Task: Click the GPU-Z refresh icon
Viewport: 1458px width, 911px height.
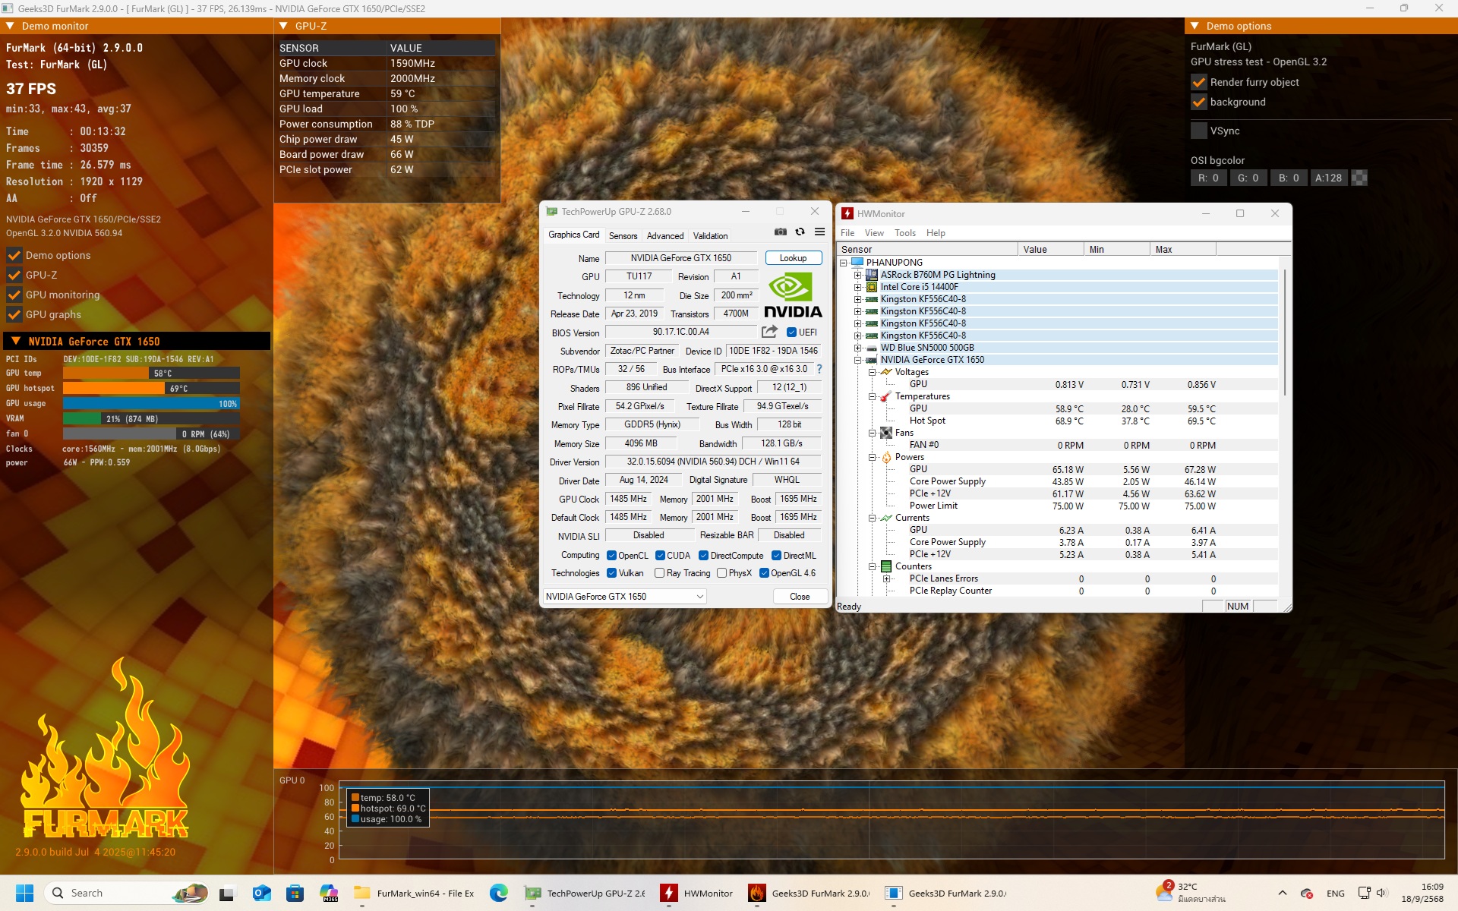Action: tap(800, 232)
